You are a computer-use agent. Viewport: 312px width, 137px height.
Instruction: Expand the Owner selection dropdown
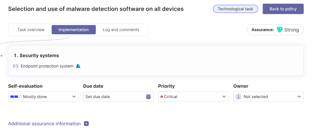pos(268,97)
